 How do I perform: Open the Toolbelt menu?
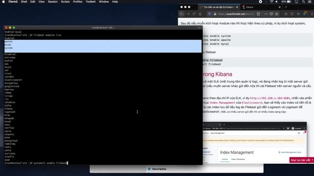(90, 1)
